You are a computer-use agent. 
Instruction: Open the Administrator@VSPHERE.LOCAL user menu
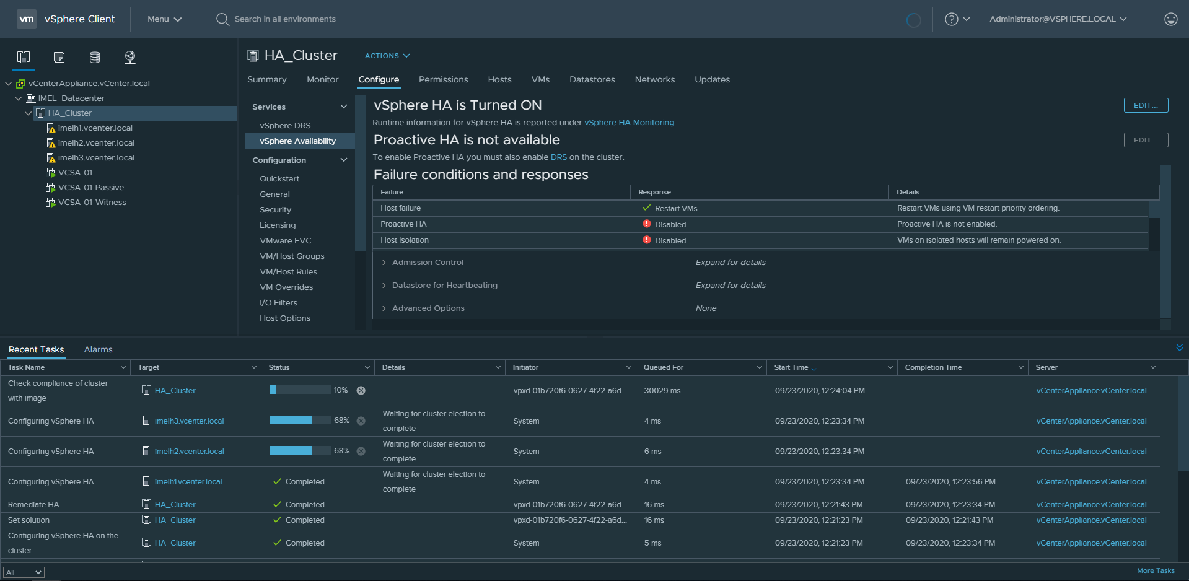(1058, 19)
